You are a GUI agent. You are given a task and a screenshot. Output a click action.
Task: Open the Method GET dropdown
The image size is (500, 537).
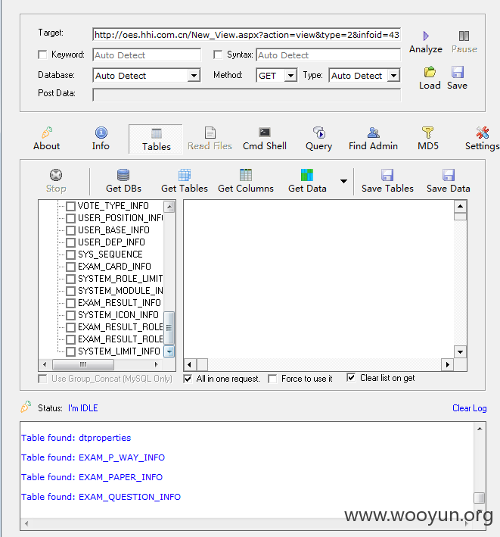290,75
